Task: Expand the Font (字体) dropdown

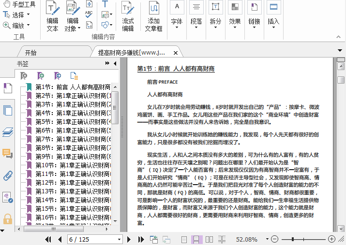Action: click(x=177, y=22)
